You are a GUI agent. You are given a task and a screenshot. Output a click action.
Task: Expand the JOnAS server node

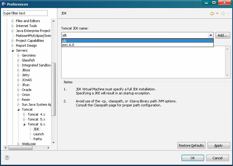coord(18,80)
